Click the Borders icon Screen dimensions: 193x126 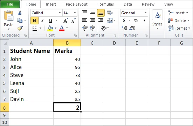(35, 28)
